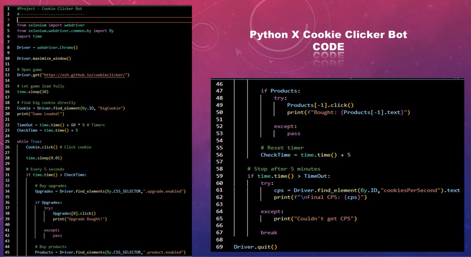Select the "CheckTime" assignment on line 23

[x=47, y=130]
